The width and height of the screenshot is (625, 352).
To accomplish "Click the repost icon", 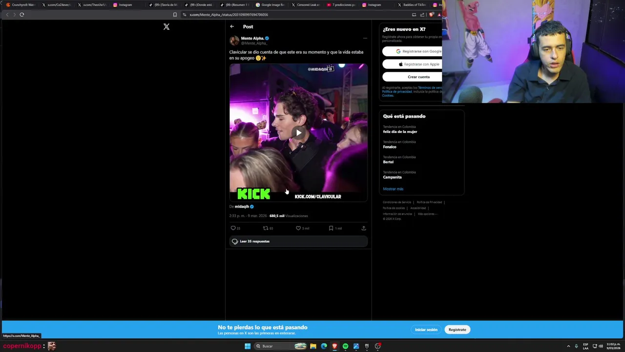I will click(x=266, y=228).
